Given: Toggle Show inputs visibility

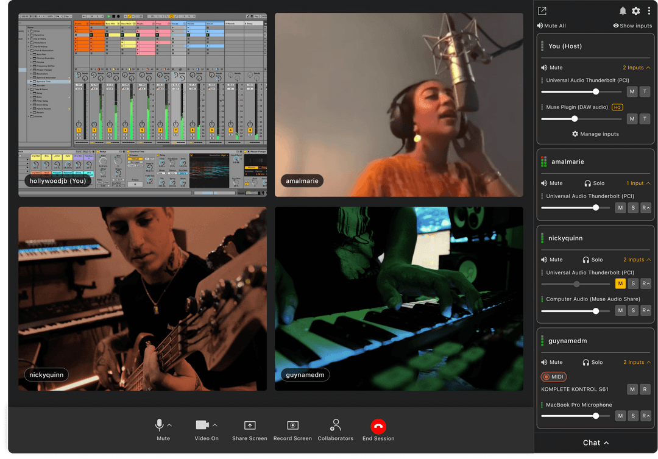Looking at the screenshot, I should tap(631, 25).
